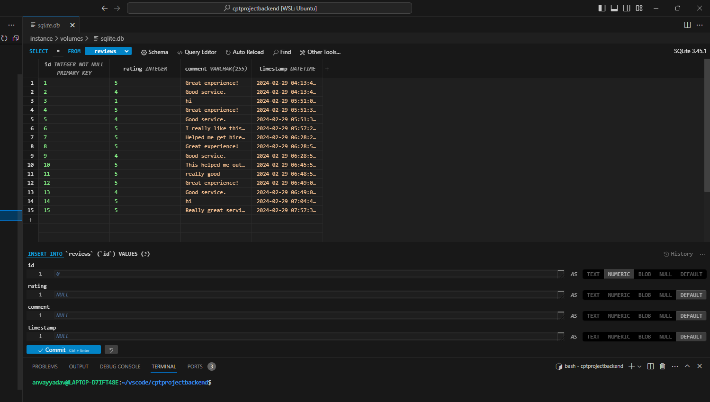
Task: Click the column selector asterisk after SELECT
Action: [58, 51]
